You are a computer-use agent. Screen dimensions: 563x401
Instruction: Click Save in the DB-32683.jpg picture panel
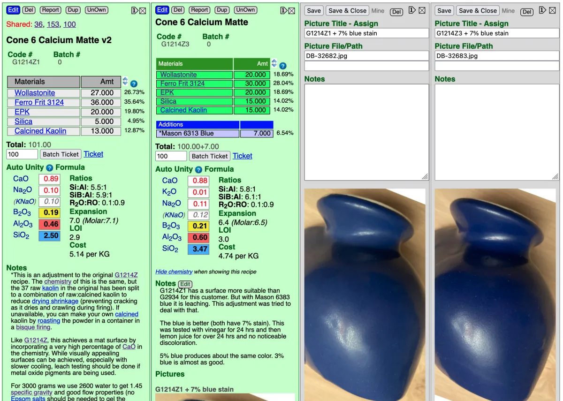tap(444, 10)
